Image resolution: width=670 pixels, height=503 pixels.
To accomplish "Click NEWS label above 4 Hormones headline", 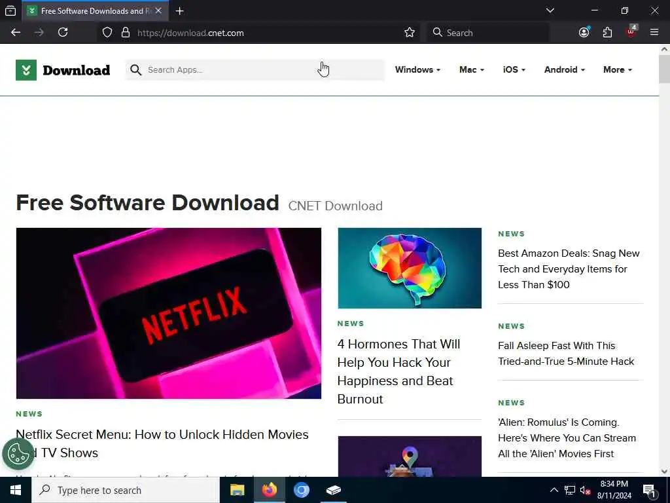I will 351,324.
